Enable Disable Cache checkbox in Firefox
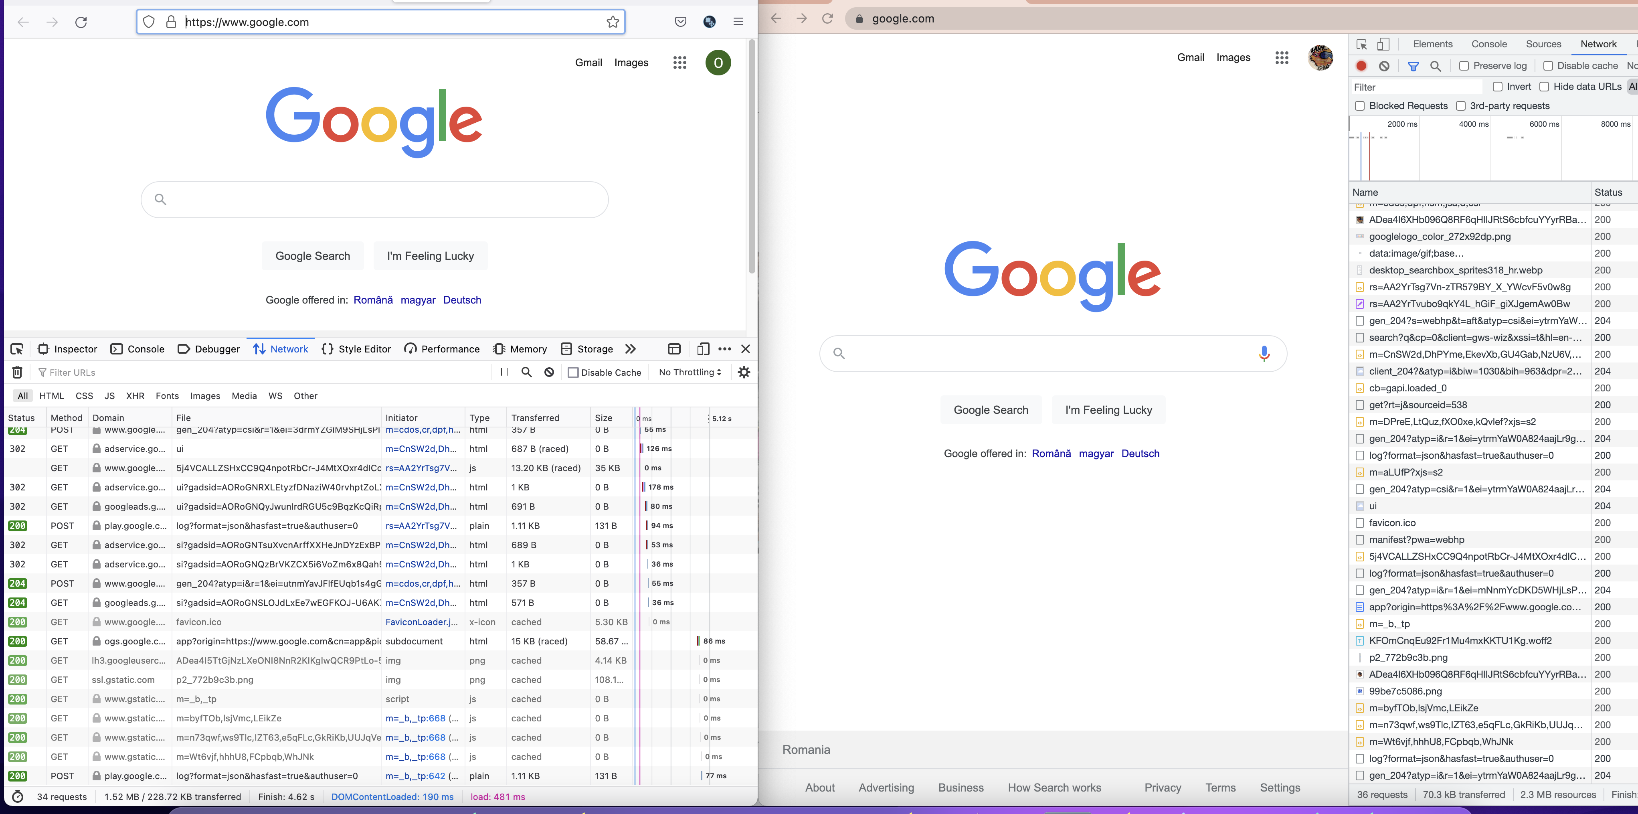1638x814 pixels. coord(573,373)
